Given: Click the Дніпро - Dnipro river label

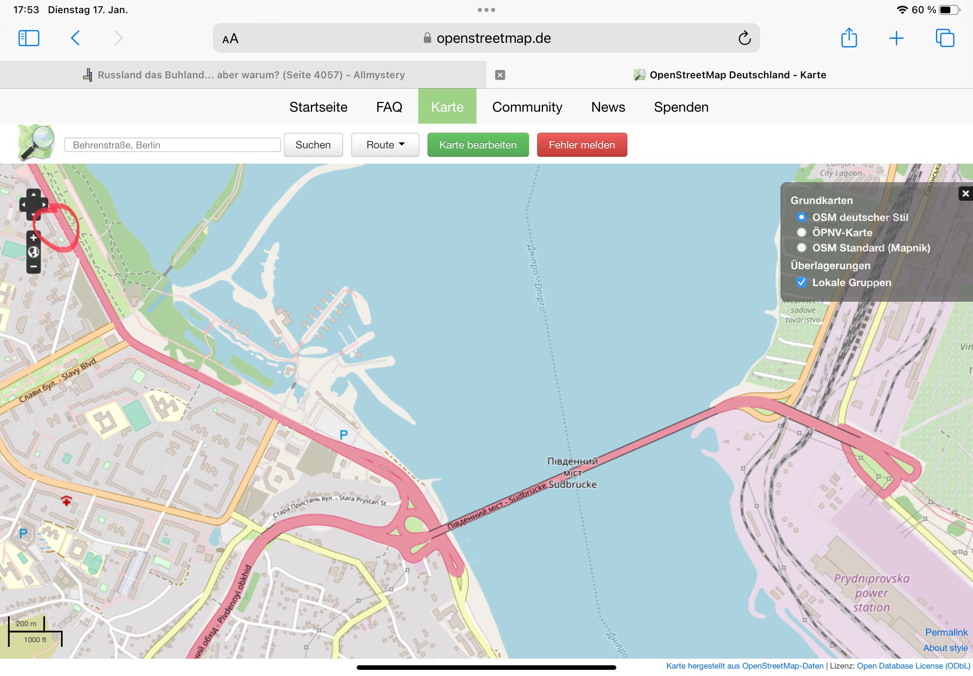Looking at the screenshot, I should [535, 278].
